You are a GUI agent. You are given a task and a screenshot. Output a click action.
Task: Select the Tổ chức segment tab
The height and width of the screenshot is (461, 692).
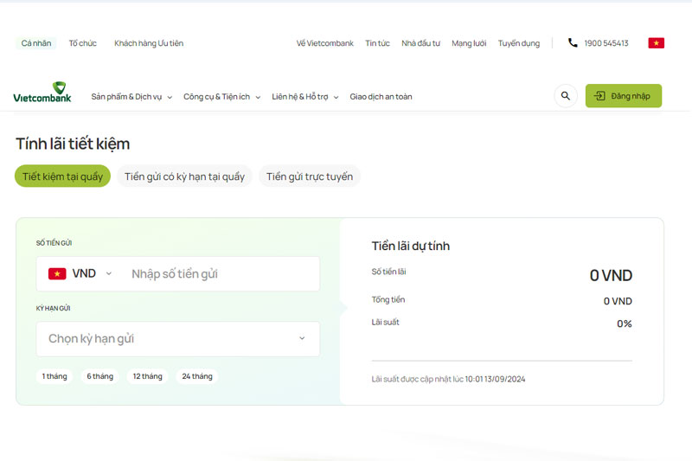[x=82, y=43]
